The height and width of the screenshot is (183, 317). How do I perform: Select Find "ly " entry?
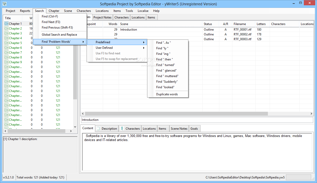[168, 48]
